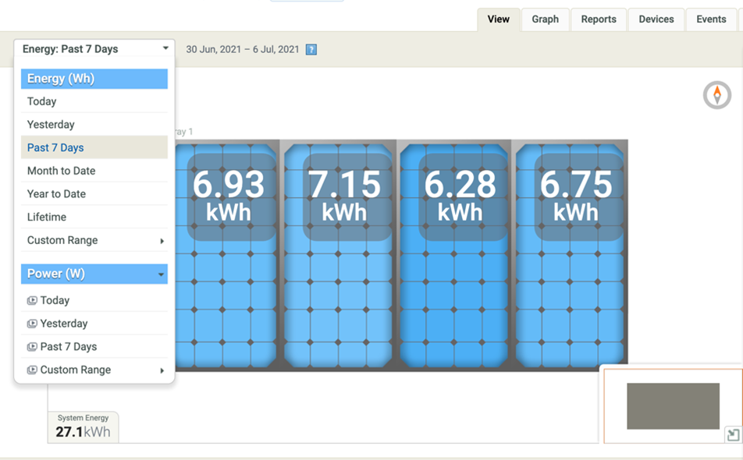Click the System Energy 27.1 kWh summary
This screenshot has width=743, height=460.
83,426
